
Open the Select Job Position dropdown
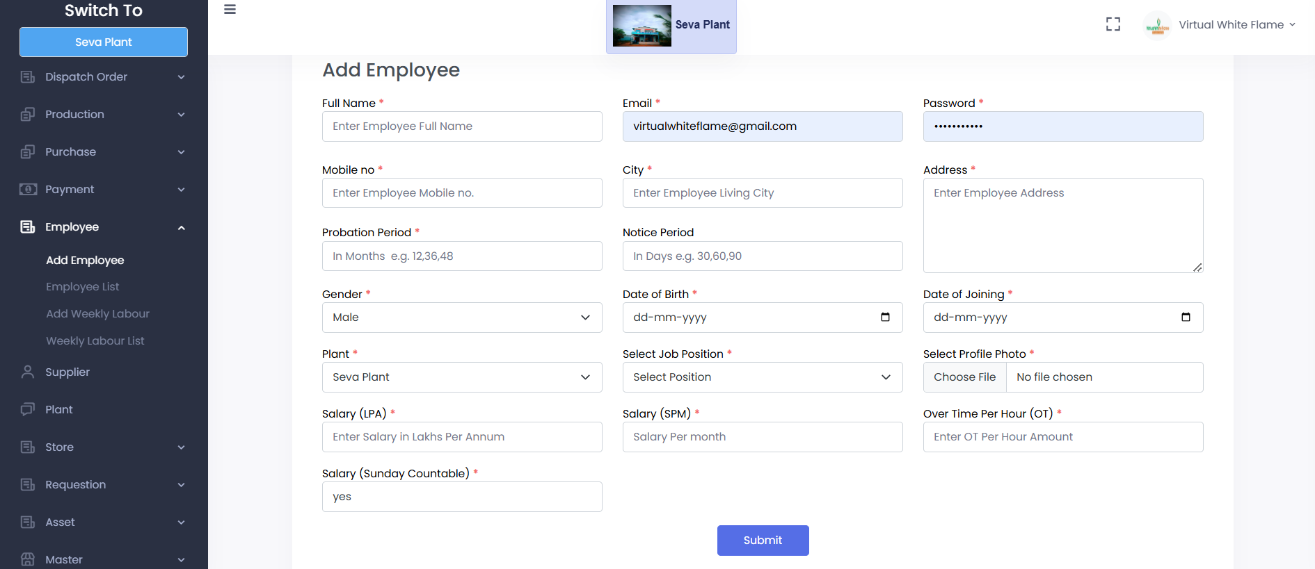762,377
